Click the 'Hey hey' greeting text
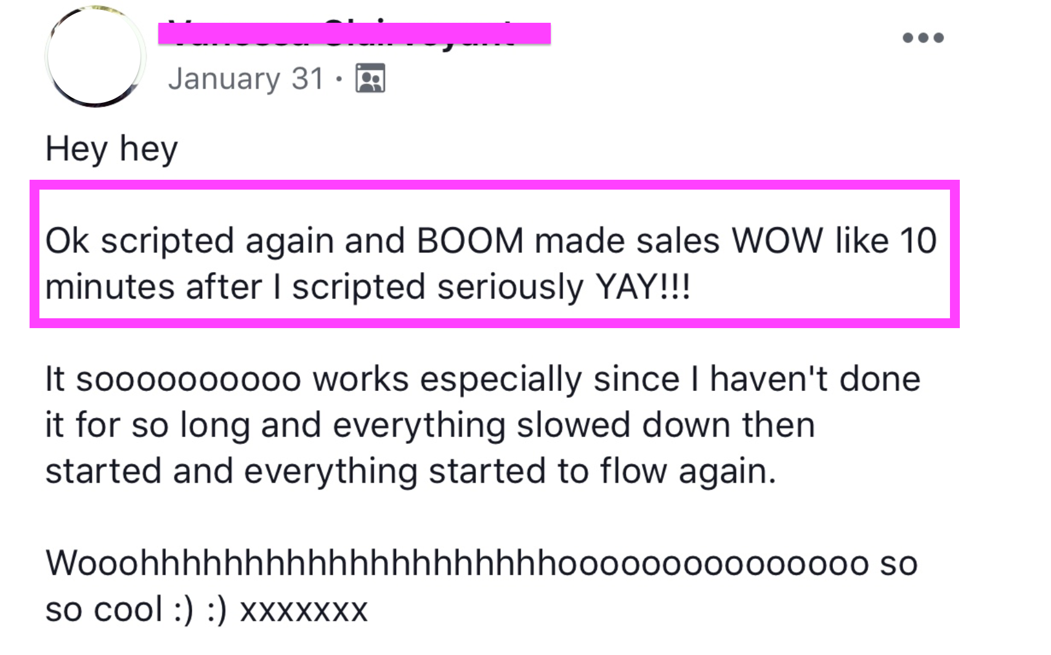 pos(112,149)
